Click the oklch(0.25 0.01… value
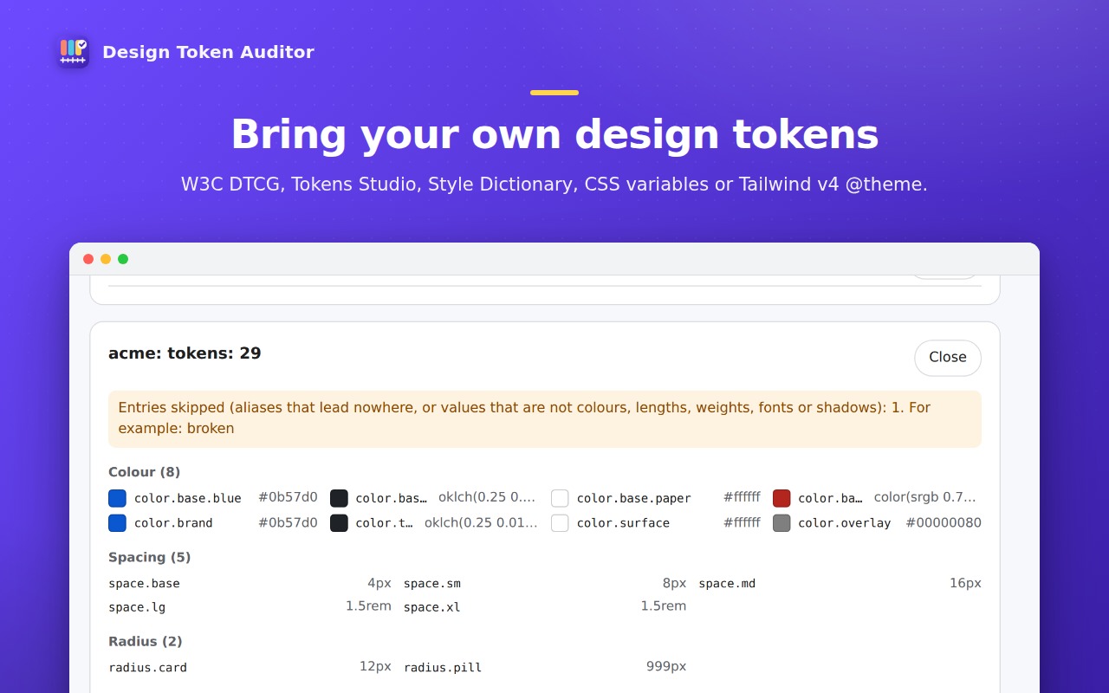Image resolution: width=1109 pixels, height=693 pixels. point(482,522)
